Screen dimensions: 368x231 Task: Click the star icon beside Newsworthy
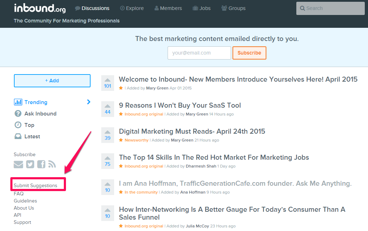click(121, 140)
